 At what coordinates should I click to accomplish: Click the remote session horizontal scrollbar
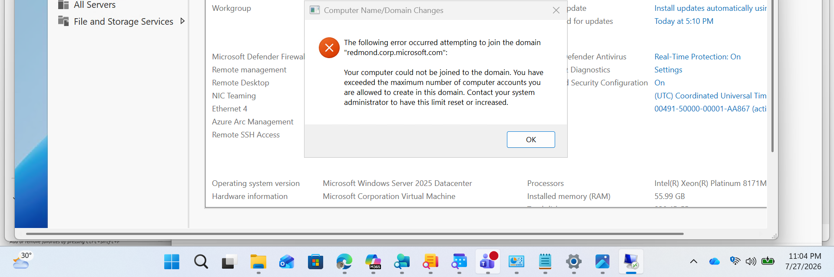click(355, 234)
